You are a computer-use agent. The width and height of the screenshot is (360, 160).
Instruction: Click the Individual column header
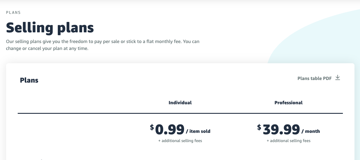[180, 103]
